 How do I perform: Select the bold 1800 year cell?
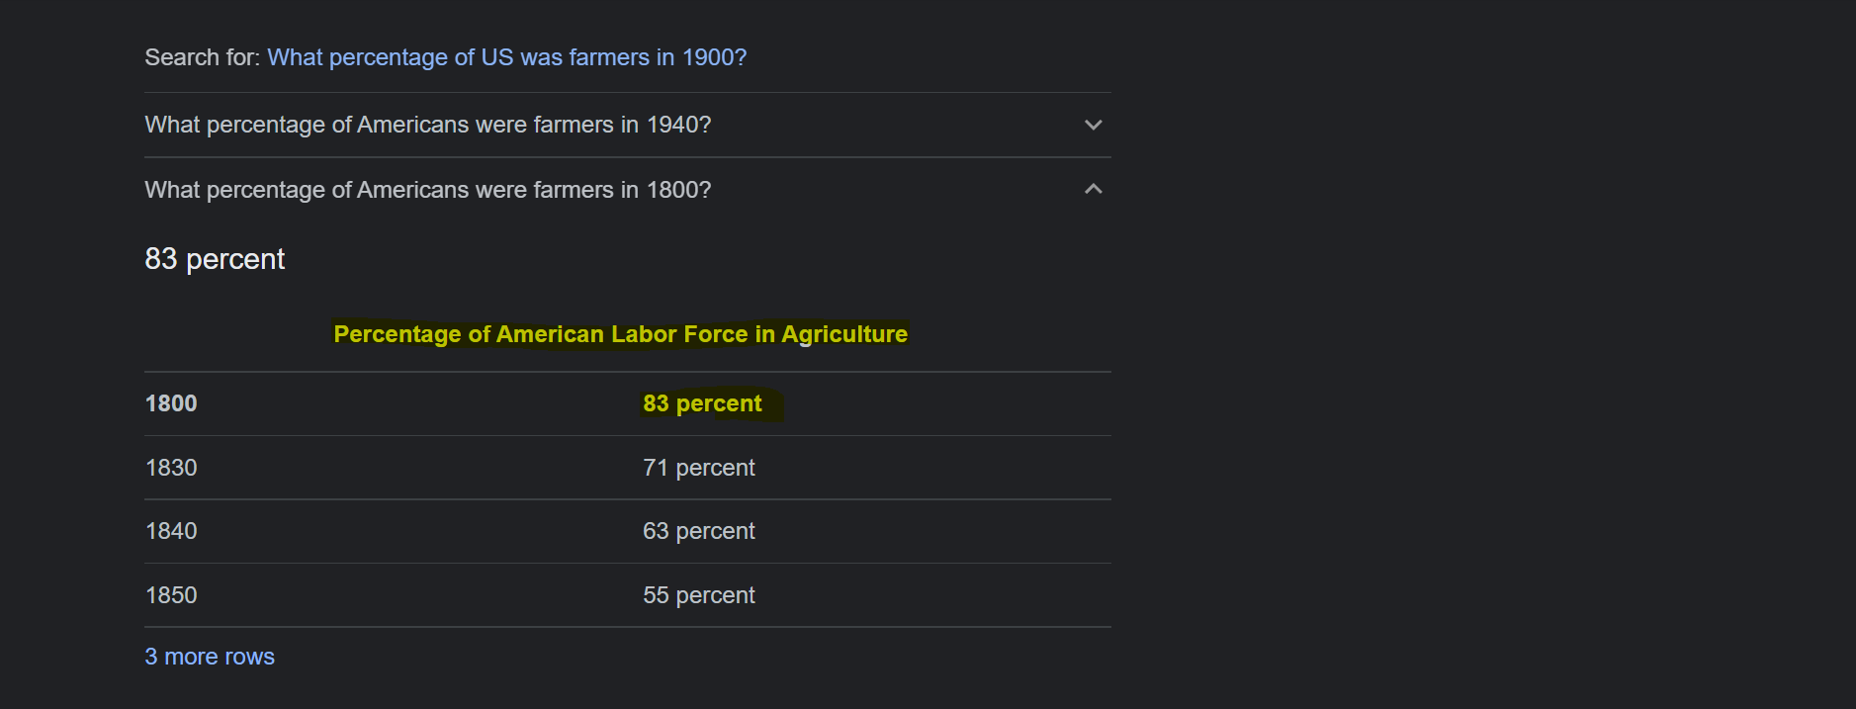[x=171, y=403]
